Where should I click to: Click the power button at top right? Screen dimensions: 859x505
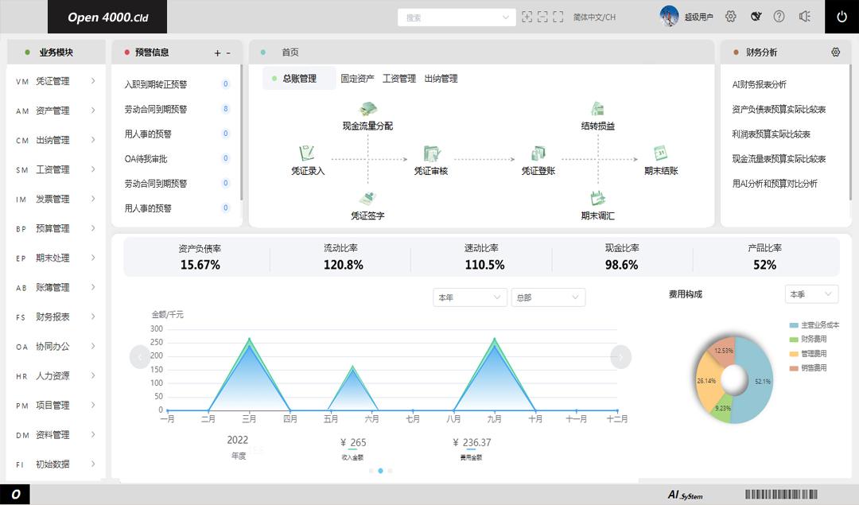click(x=842, y=17)
